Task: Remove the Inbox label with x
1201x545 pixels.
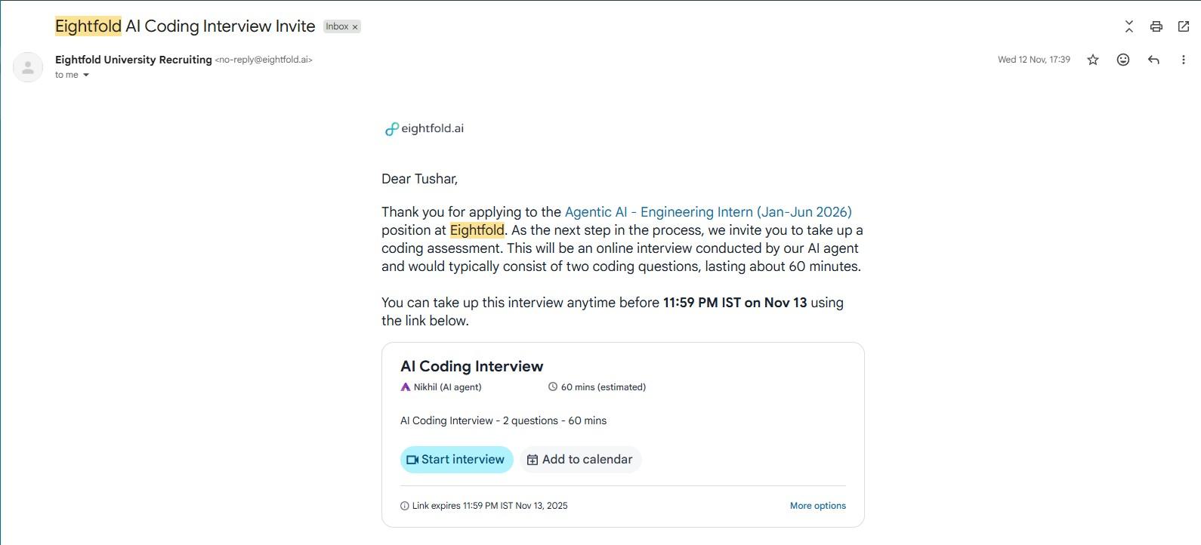Action: click(355, 27)
